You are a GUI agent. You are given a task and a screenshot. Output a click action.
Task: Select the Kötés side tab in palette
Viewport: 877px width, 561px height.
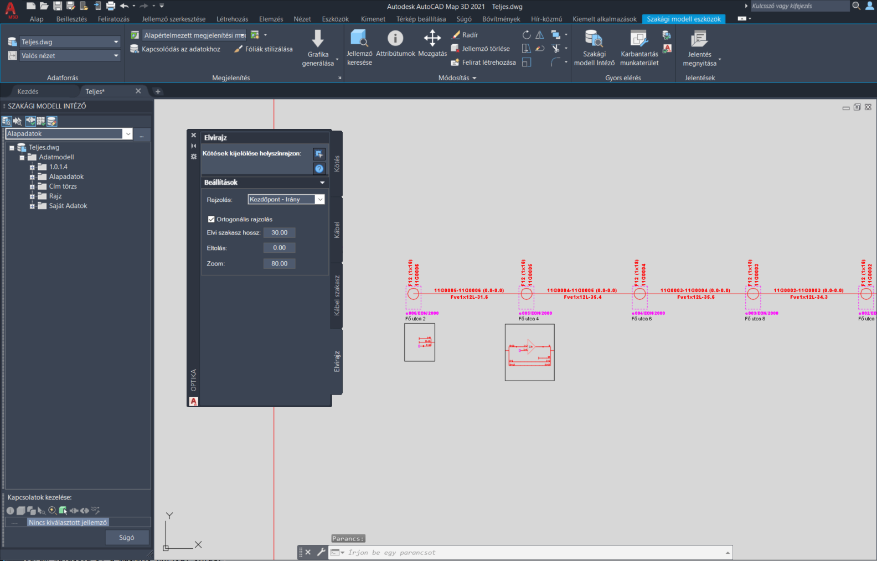pos(337,163)
